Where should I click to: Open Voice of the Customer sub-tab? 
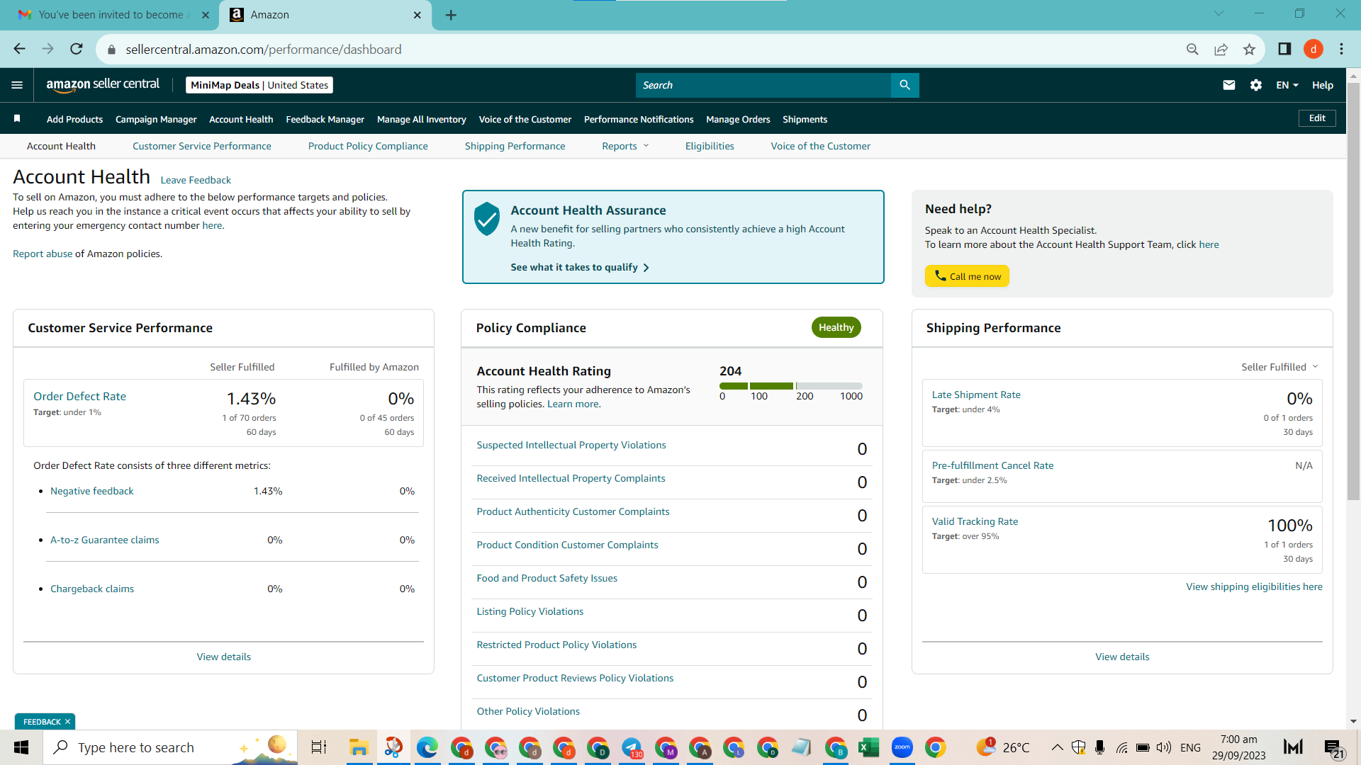820,146
